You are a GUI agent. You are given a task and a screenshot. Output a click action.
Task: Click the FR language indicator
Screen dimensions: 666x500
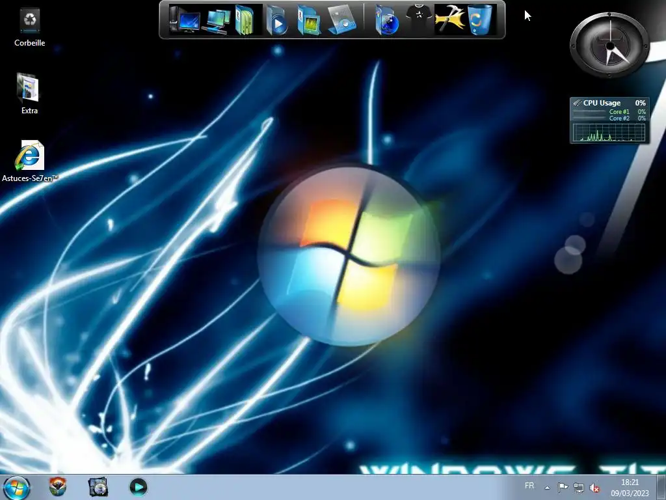coord(529,486)
